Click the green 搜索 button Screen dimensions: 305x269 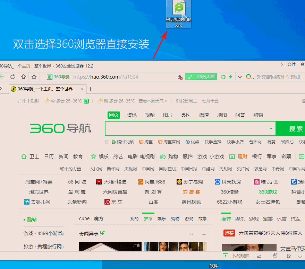pyautogui.click(x=290, y=129)
